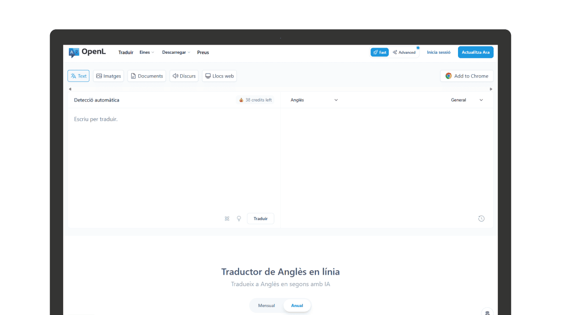Expand the Eines menu
561x315 pixels.
pos(147,52)
